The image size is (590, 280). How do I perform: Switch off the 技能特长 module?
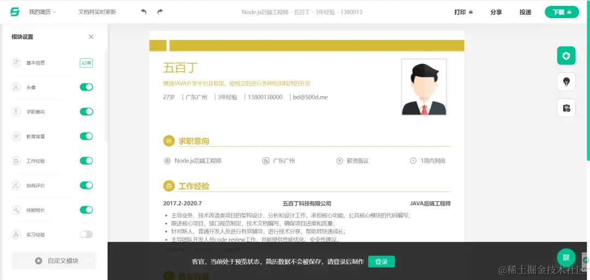point(86,210)
